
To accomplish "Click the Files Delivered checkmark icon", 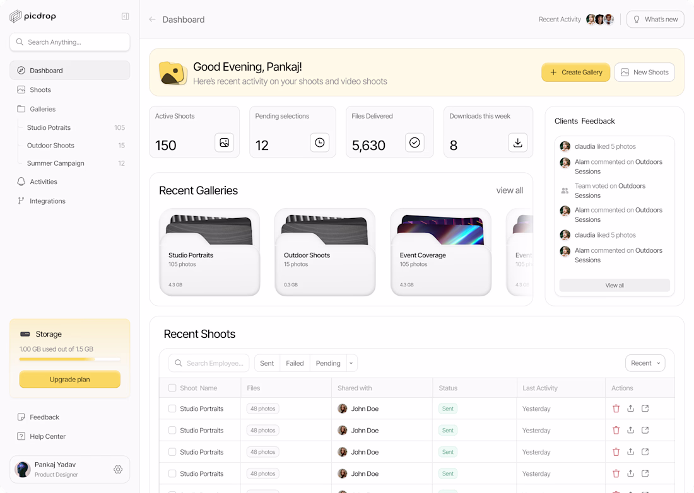I will 415,142.
